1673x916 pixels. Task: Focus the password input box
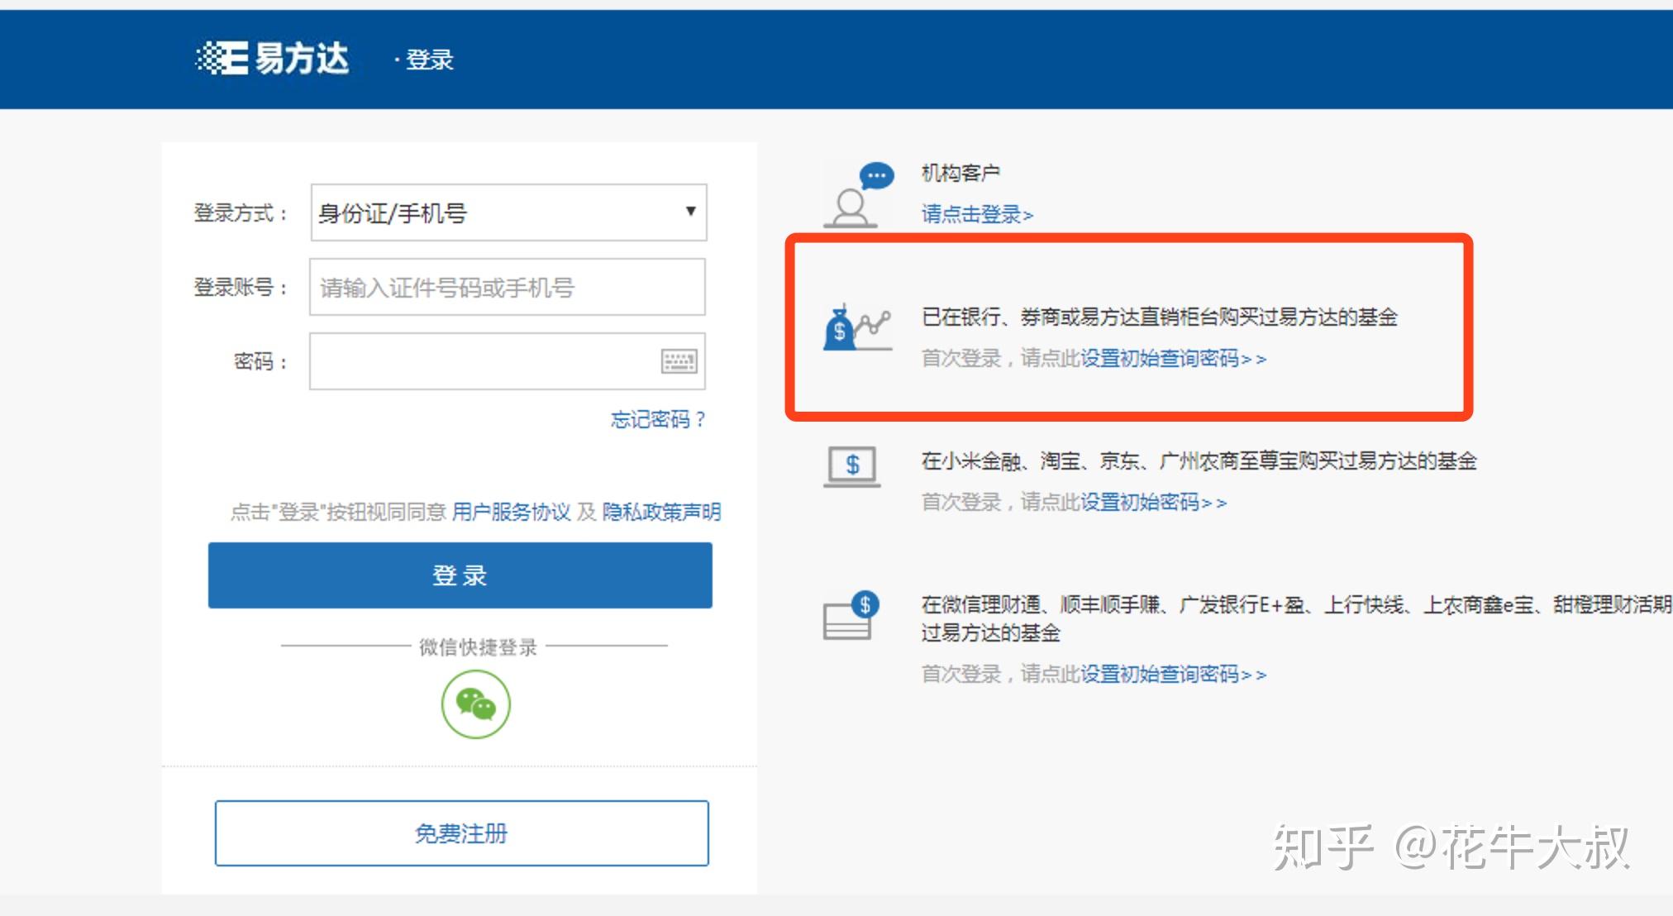pyautogui.click(x=483, y=361)
